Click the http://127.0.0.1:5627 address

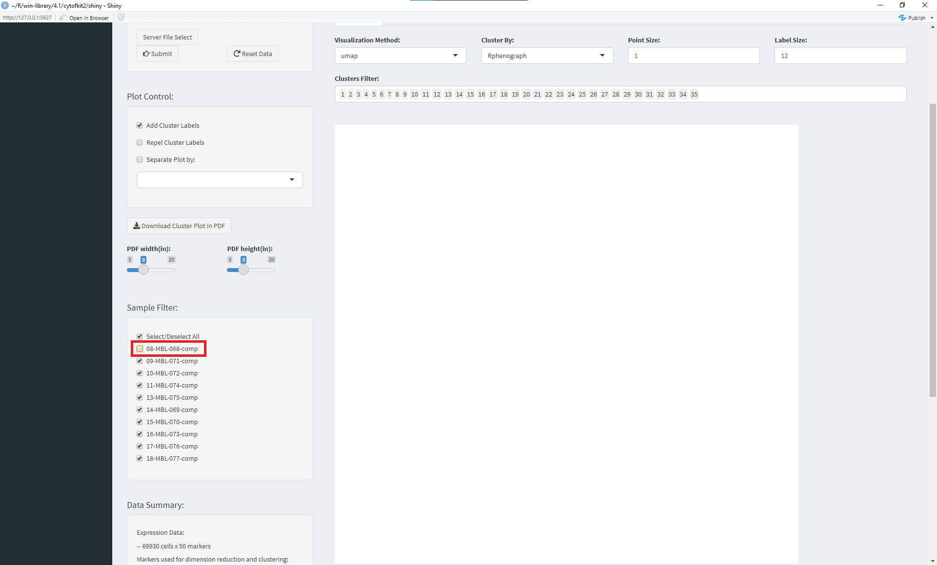click(27, 18)
